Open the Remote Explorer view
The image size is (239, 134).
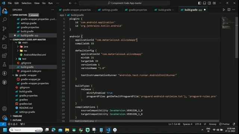point(4,47)
